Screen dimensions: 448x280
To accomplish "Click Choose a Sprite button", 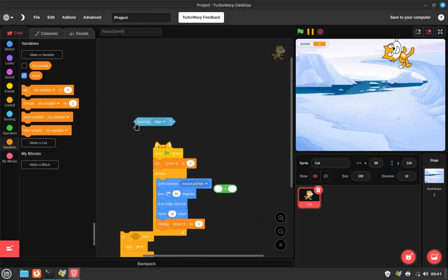I will pyautogui.click(x=408, y=257).
